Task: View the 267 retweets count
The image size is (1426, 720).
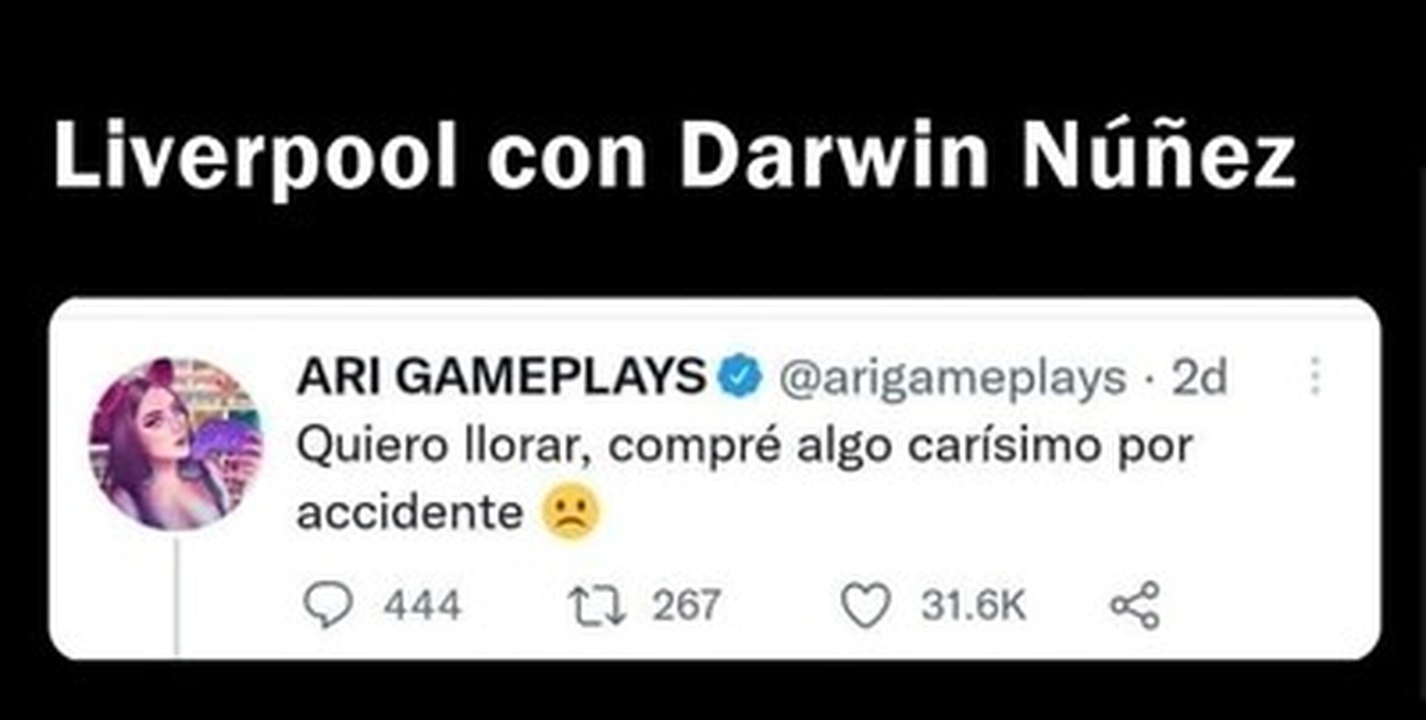Action: point(686,605)
